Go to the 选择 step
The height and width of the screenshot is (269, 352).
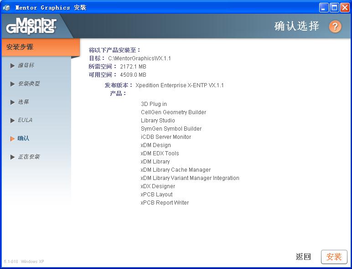(23, 102)
